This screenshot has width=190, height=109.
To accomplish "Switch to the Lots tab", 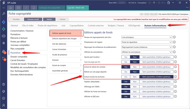I will pos(63,26).
